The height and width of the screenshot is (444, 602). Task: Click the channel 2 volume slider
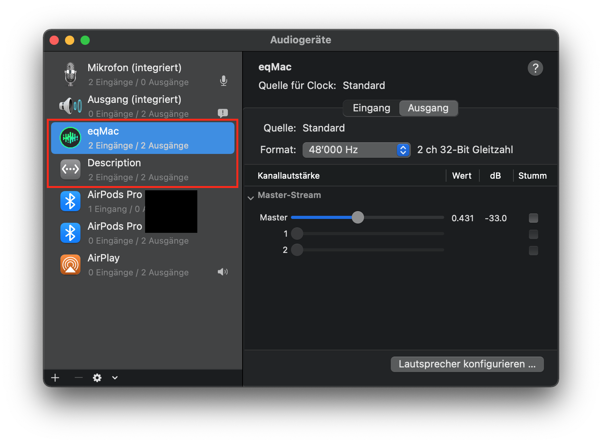367,250
